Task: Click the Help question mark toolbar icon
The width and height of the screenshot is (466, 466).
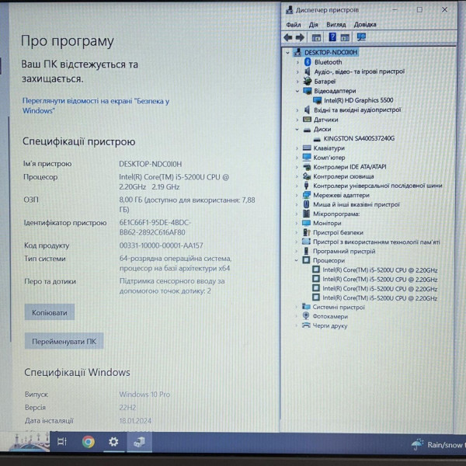Action: click(332, 37)
